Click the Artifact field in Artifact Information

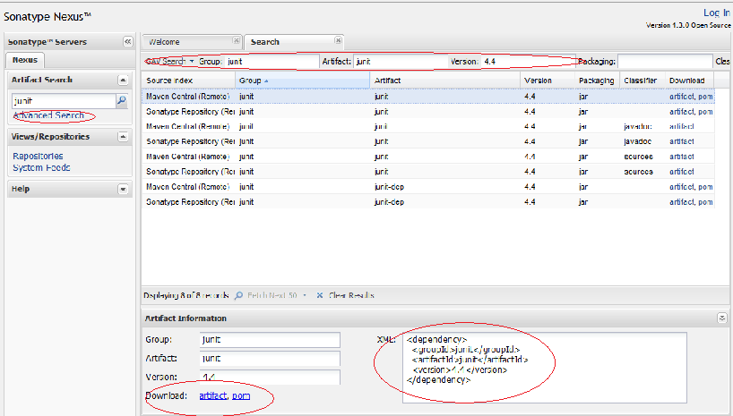[270, 359]
